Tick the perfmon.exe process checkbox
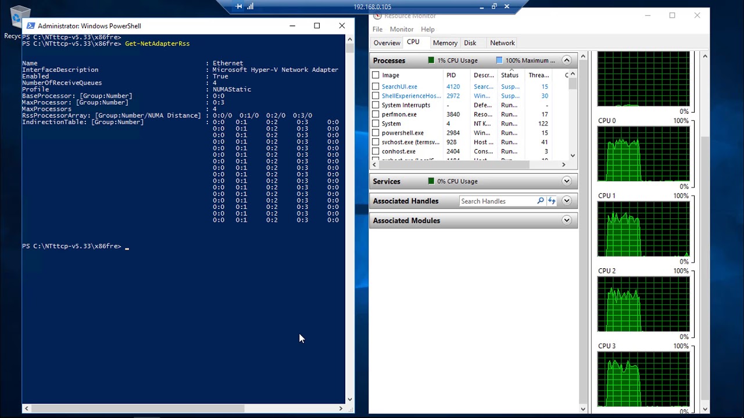This screenshot has width=744, height=418. 375,114
